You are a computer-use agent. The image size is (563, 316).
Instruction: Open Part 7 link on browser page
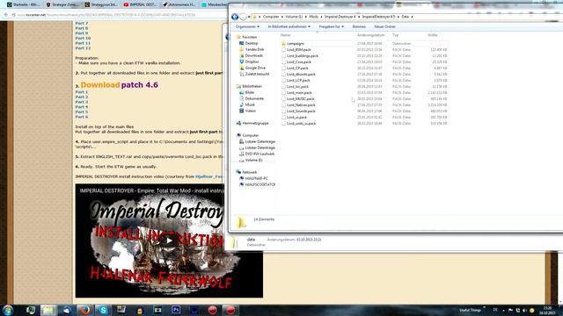[82, 24]
